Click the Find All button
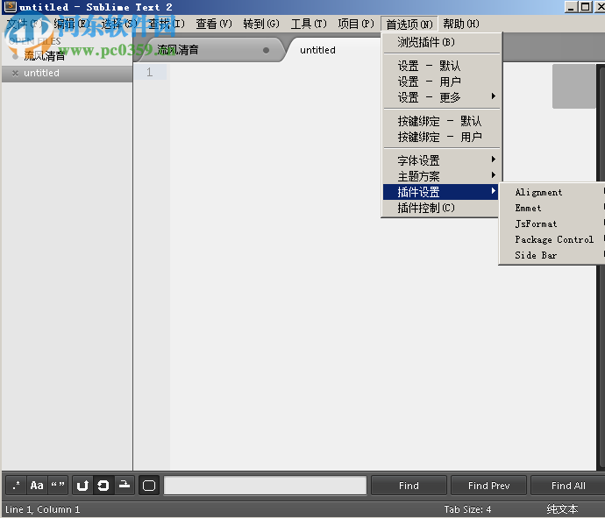 tap(568, 486)
